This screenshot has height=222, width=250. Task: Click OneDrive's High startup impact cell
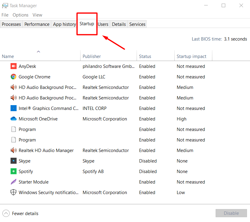coord(182,119)
